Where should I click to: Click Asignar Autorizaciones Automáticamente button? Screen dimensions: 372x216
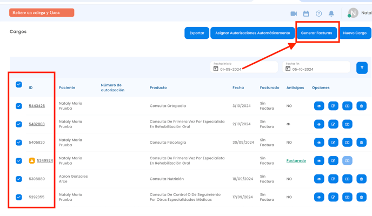[x=253, y=33]
